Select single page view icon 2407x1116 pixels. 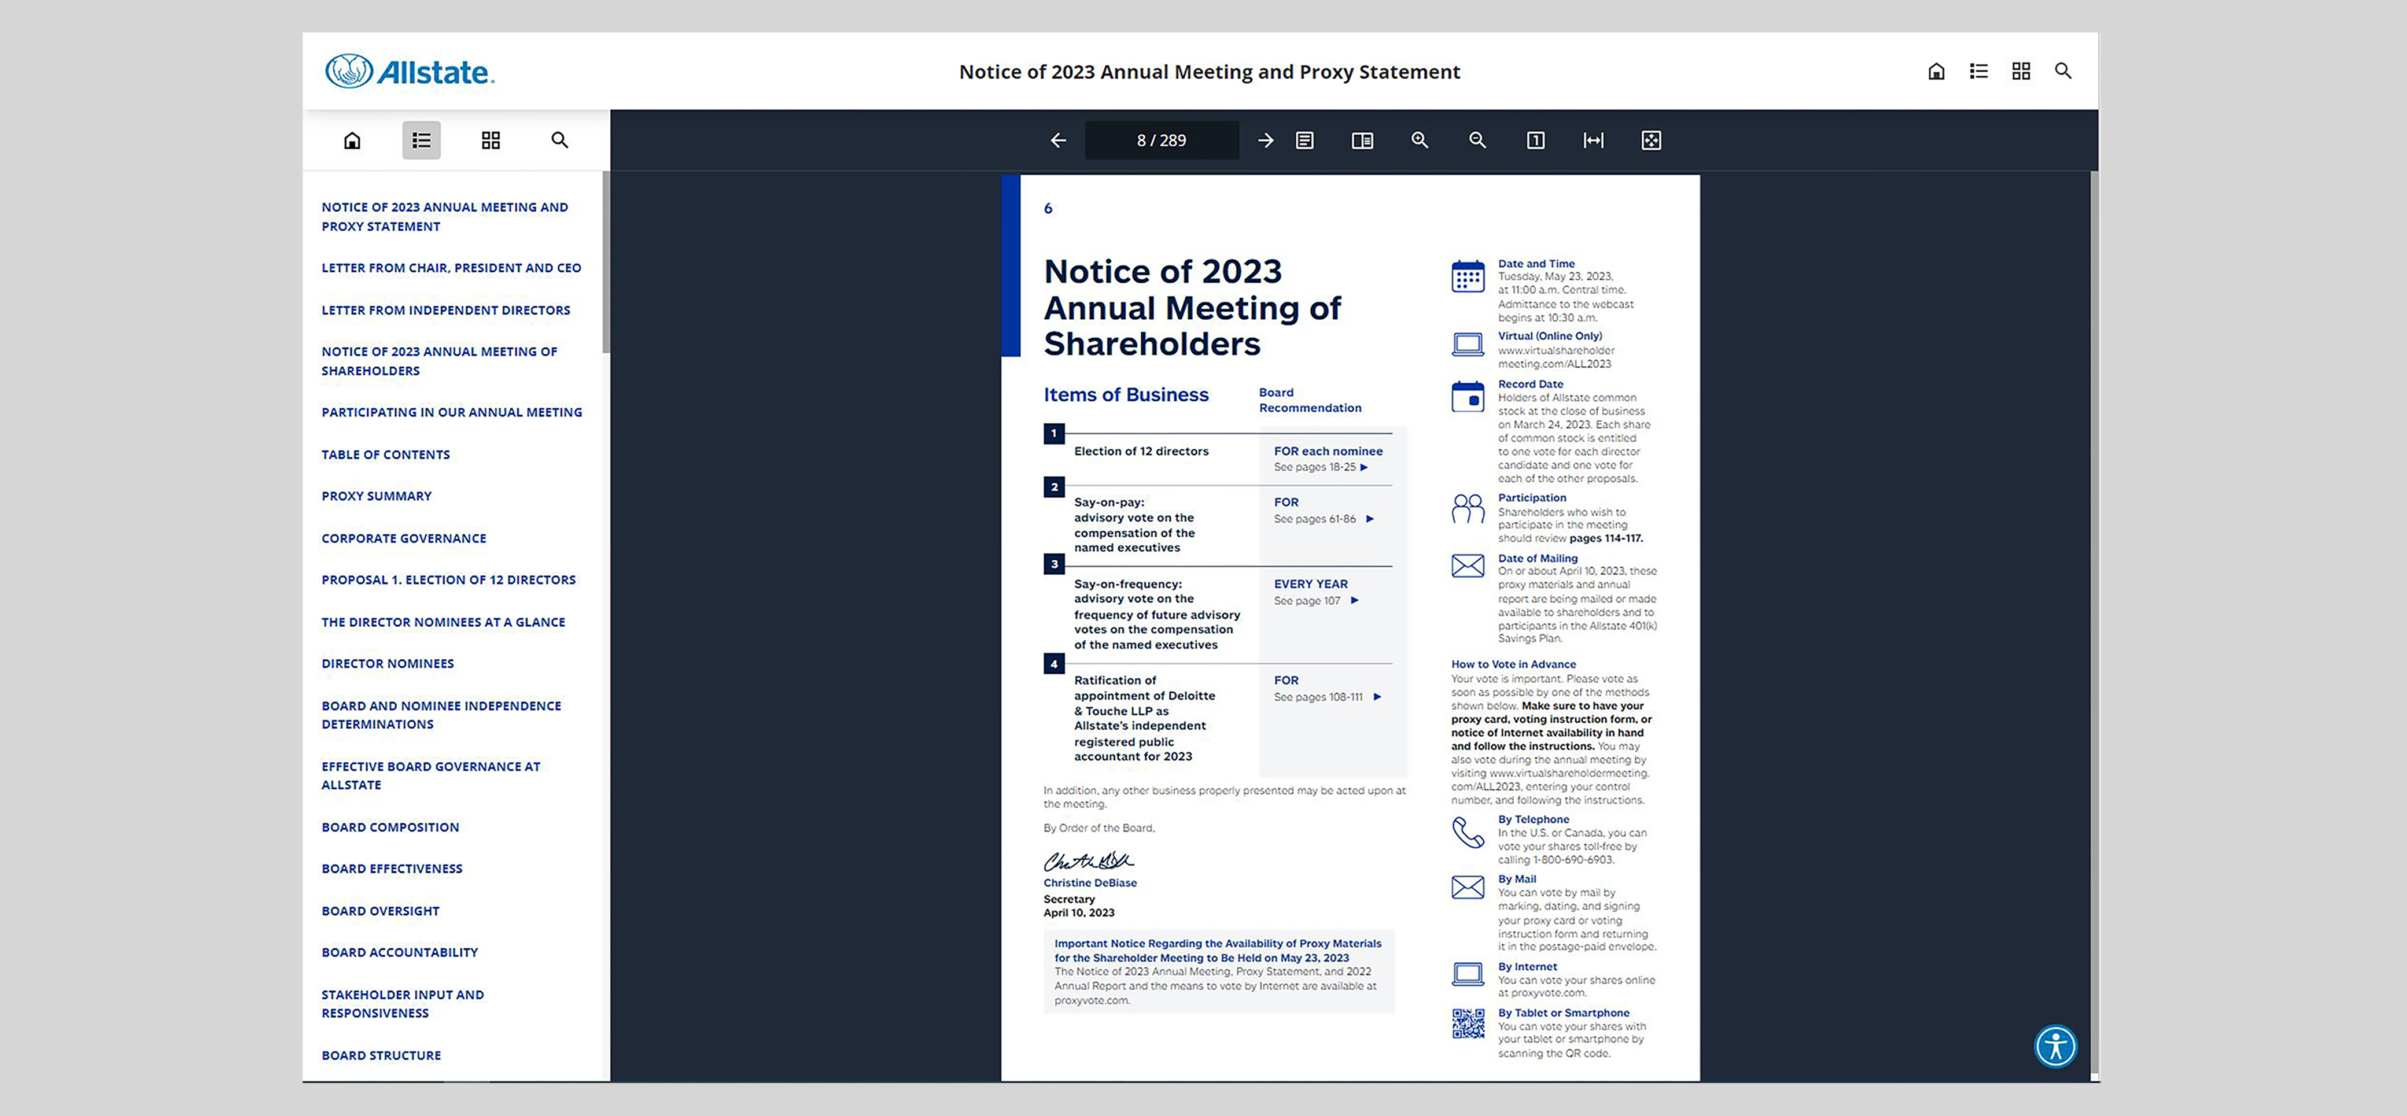pyautogui.click(x=1306, y=140)
